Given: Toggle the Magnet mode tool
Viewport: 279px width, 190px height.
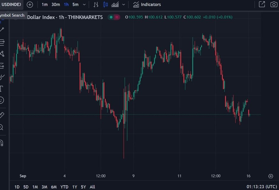Looking at the screenshot, I should click(x=2, y=142).
